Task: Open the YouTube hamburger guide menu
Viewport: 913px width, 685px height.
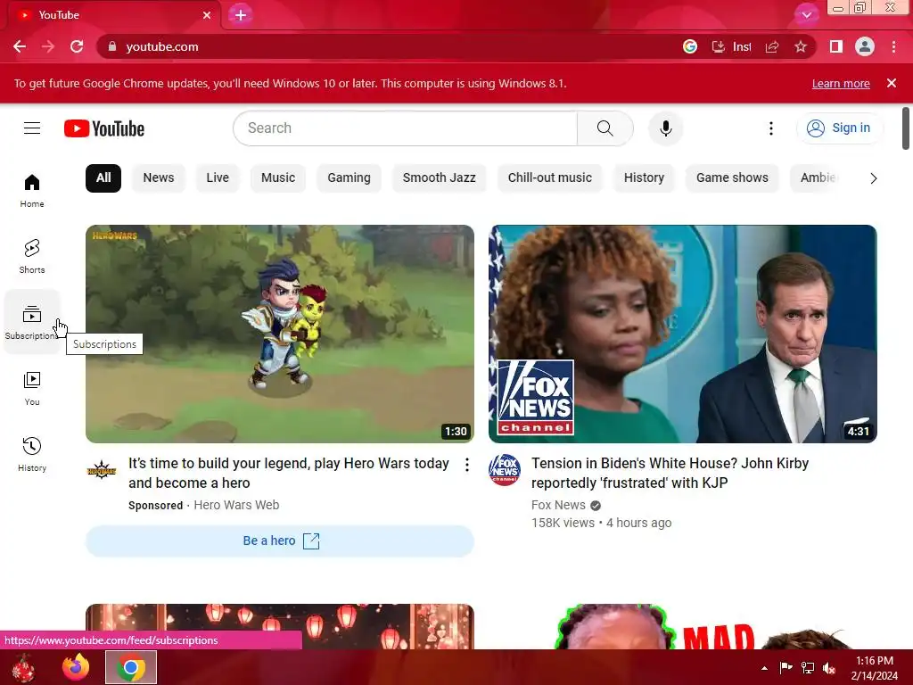Action: 32,128
